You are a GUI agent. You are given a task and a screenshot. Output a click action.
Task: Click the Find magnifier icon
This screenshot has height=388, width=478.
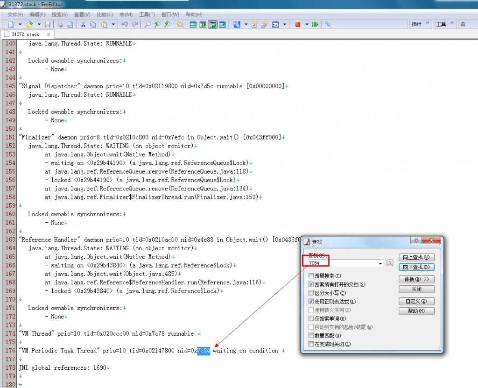[x=148, y=24]
